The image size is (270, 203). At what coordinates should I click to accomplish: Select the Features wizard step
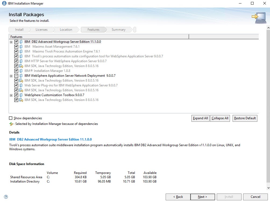click(x=93, y=30)
